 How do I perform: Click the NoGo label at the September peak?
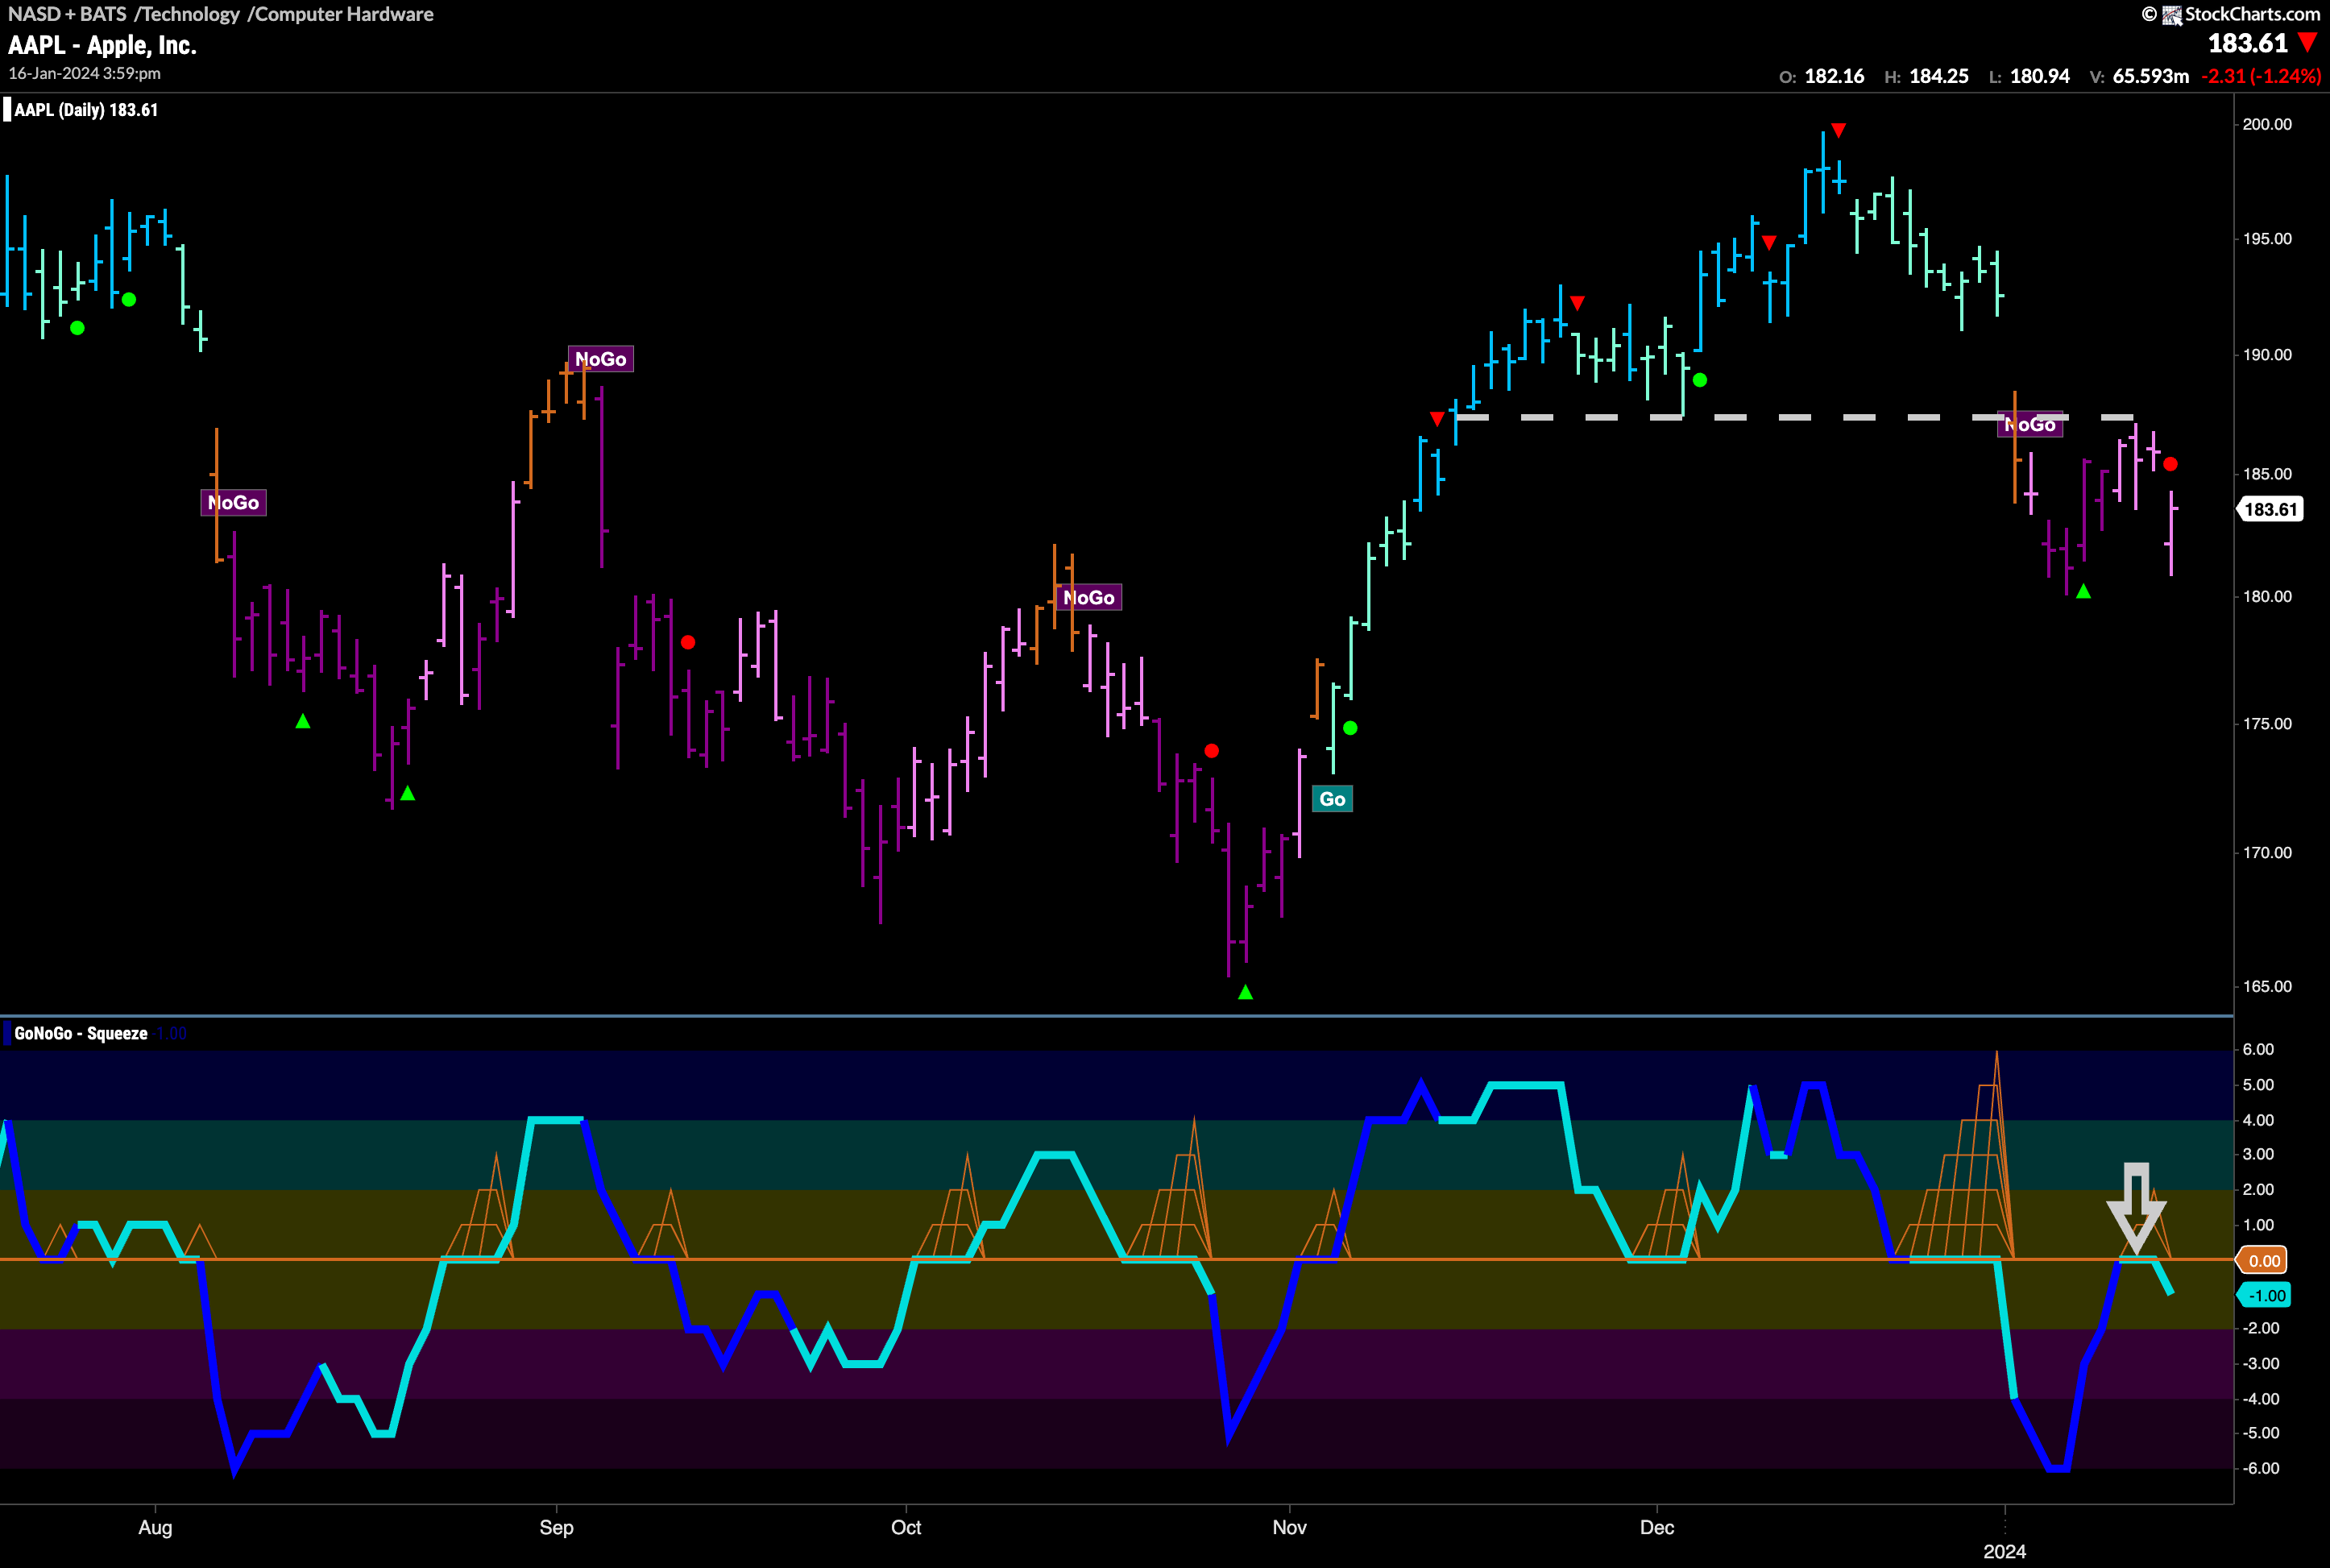pyautogui.click(x=600, y=359)
